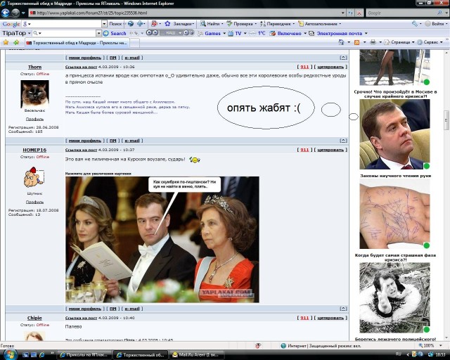Open the sidebar Medvedev photo ad
The height and width of the screenshot is (360, 450).
(394, 134)
